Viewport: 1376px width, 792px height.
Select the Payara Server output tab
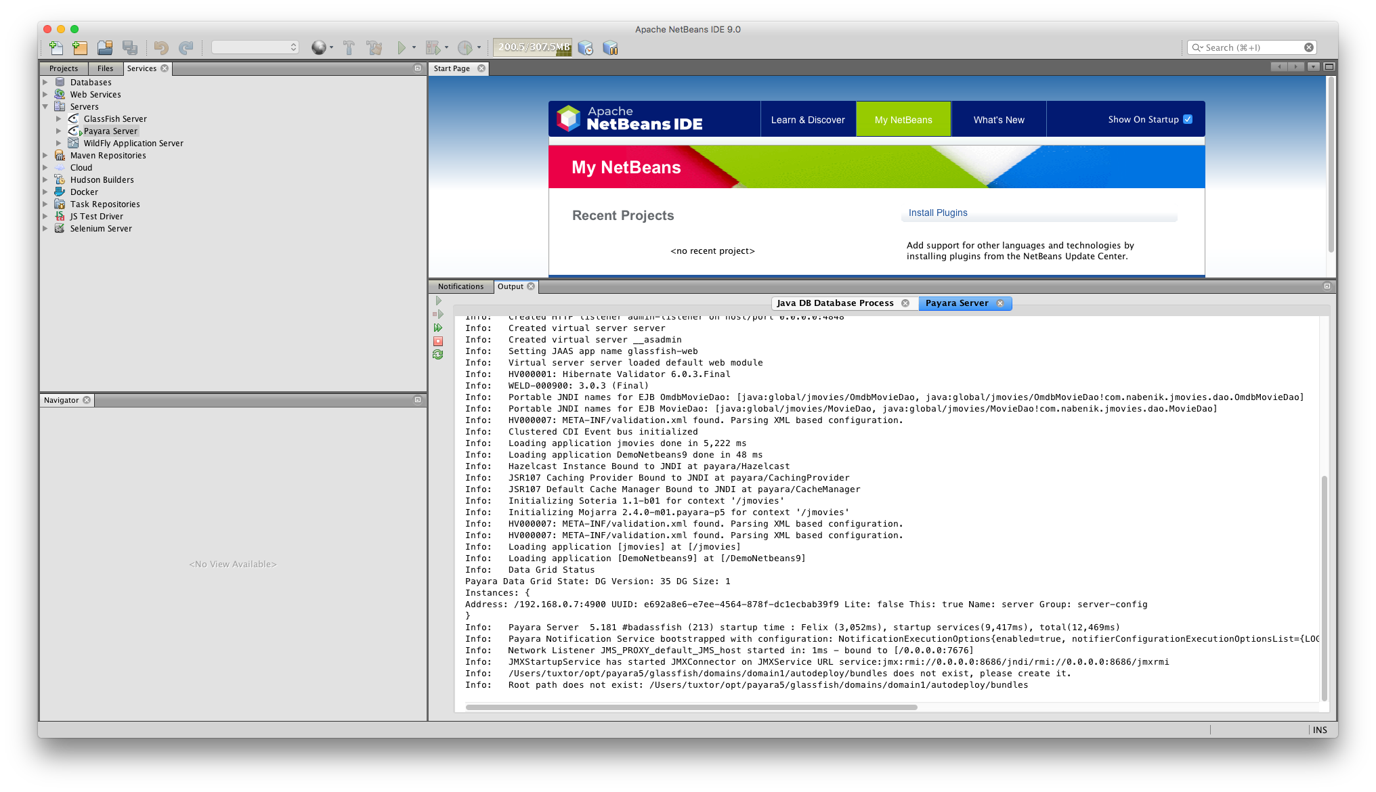pyautogui.click(x=956, y=303)
